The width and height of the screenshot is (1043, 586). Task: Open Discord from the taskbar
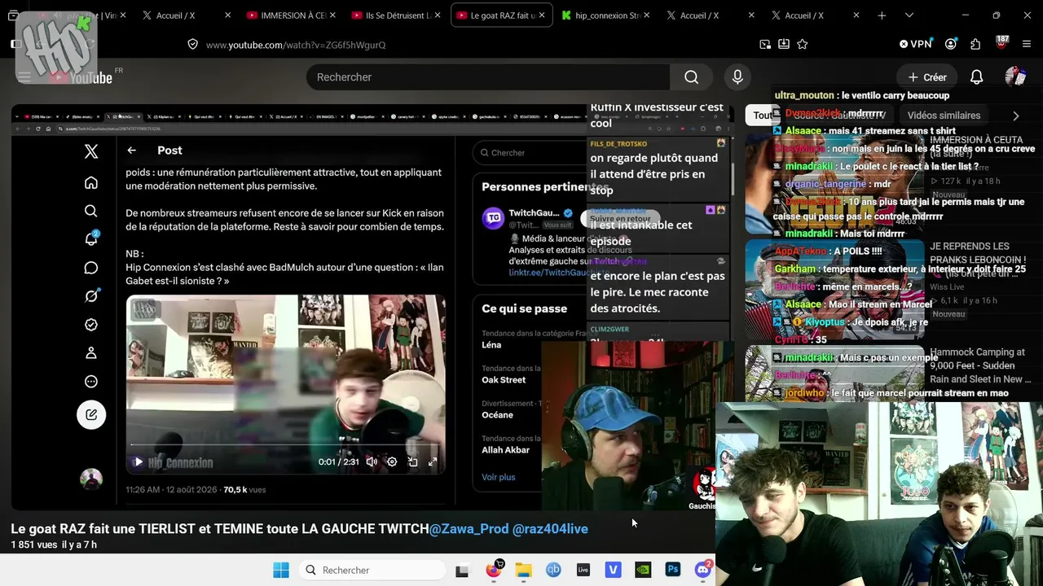coord(703,570)
